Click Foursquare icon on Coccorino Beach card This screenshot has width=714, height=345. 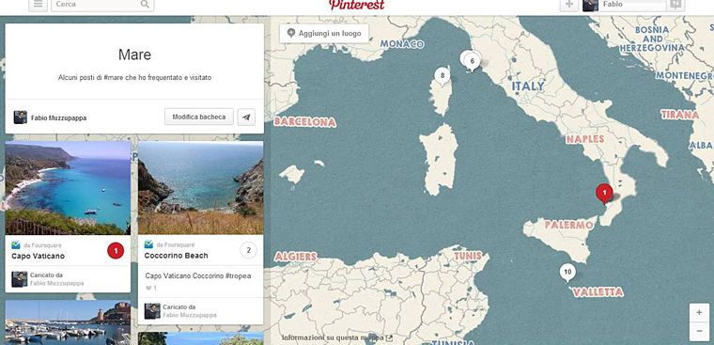click(148, 244)
